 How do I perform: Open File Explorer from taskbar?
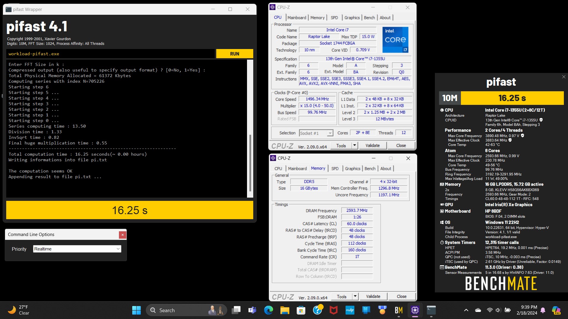(x=285, y=310)
